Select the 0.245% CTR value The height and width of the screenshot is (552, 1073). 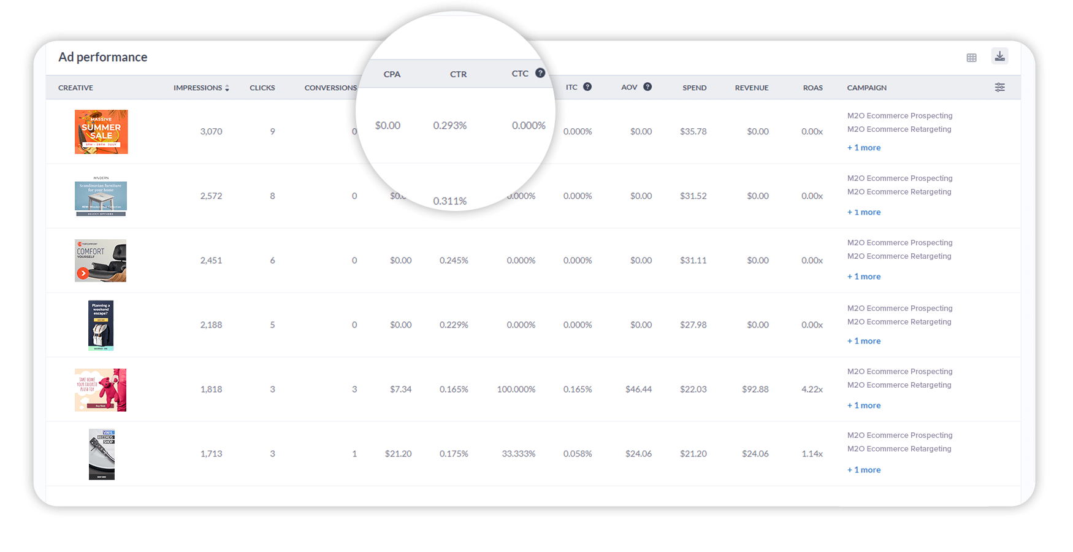[x=454, y=260]
